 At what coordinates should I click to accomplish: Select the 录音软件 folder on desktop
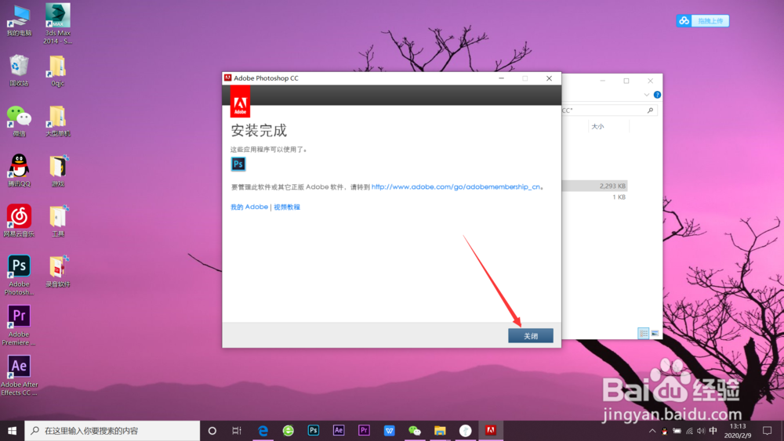pyautogui.click(x=57, y=271)
